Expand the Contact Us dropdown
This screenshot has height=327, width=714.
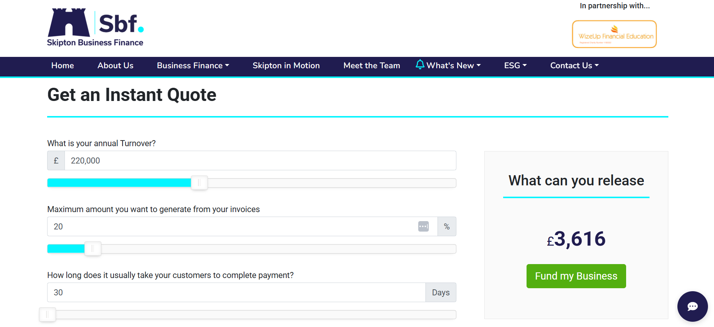574,66
